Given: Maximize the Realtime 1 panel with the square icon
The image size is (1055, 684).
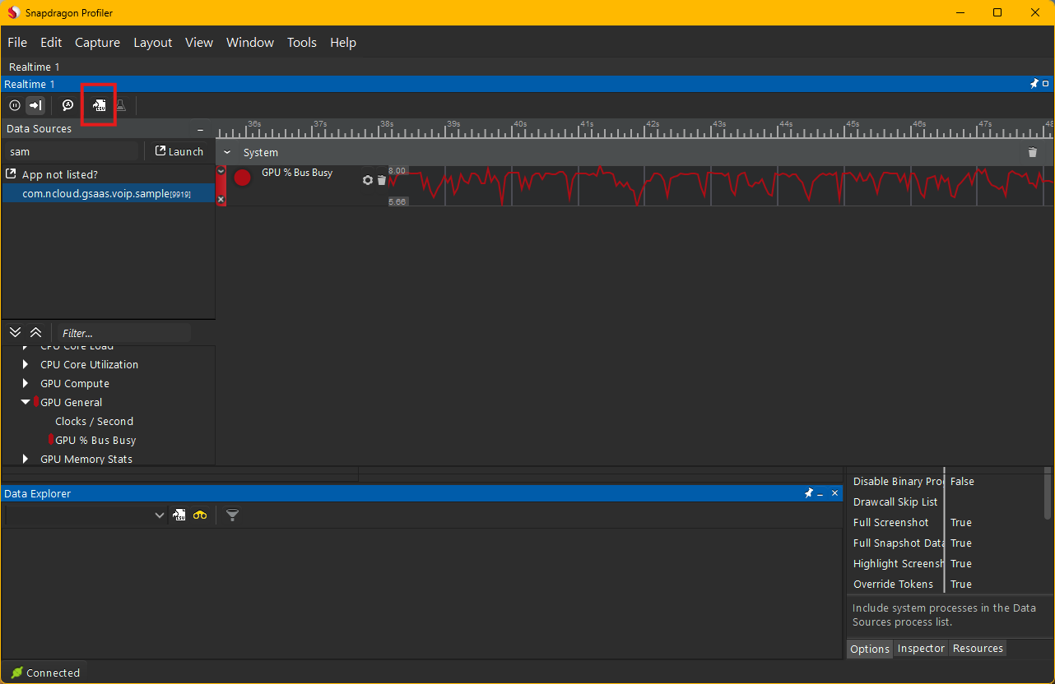Looking at the screenshot, I should pos(1046,84).
